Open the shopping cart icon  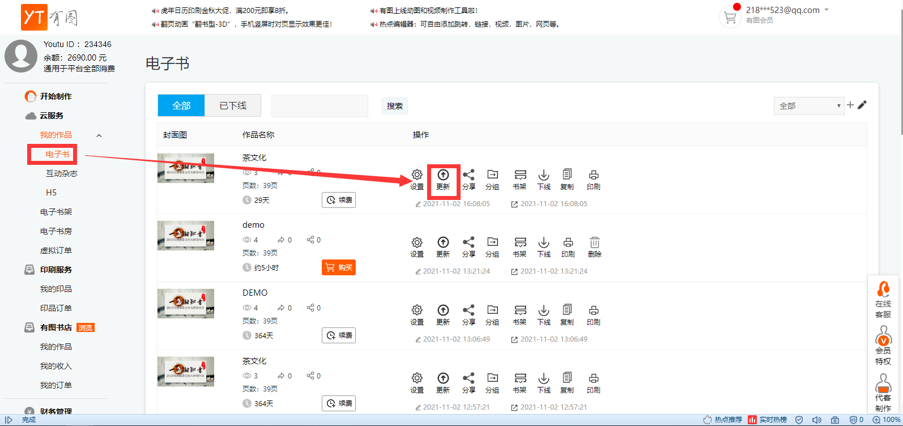coord(730,18)
